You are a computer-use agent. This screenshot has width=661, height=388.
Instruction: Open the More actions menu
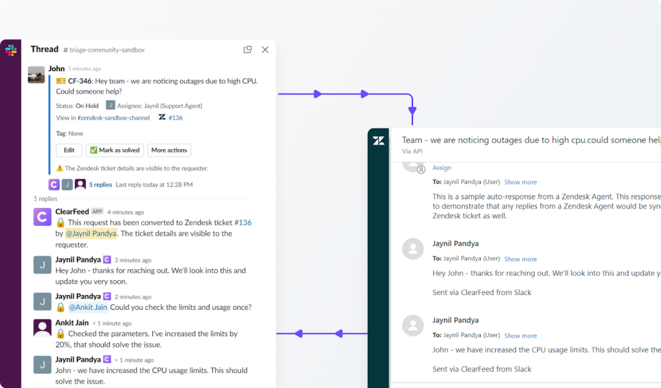click(168, 150)
